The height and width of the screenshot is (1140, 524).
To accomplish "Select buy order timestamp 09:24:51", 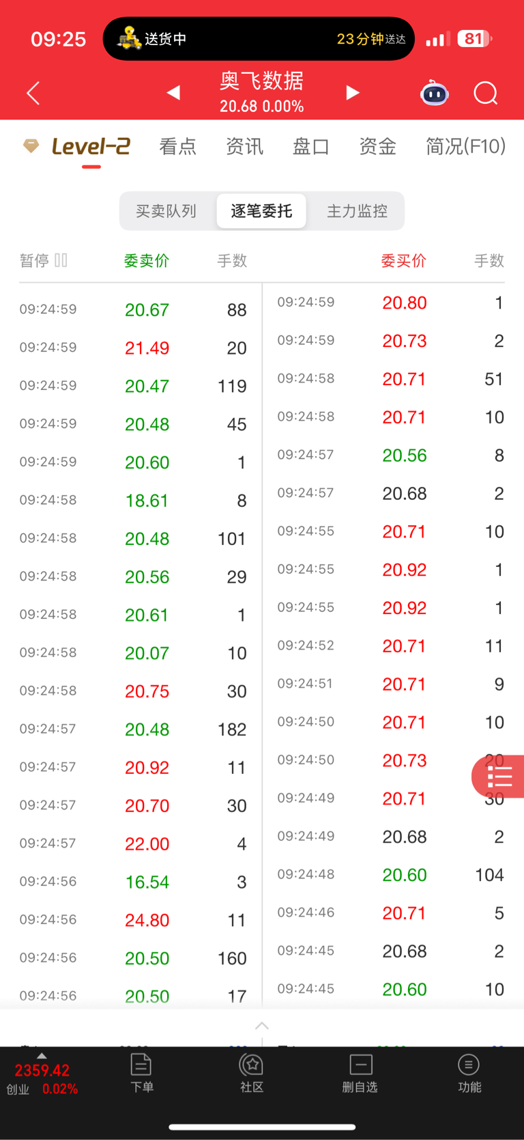I will coord(306,684).
